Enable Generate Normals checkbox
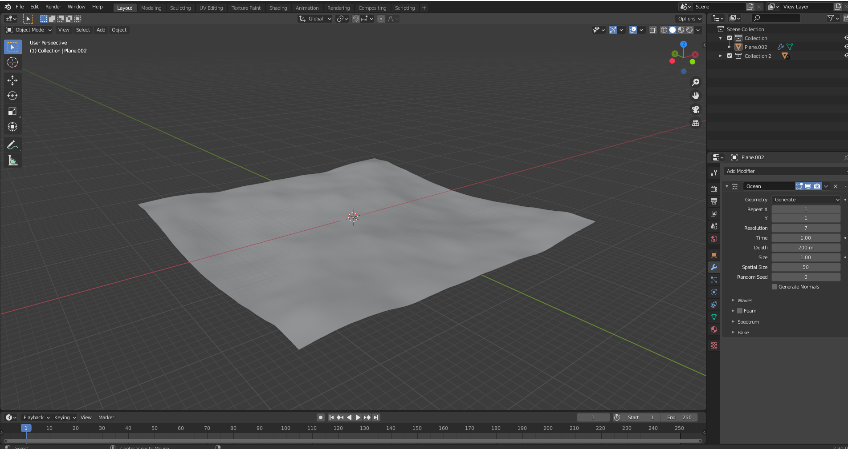This screenshot has width=848, height=449. 775,287
